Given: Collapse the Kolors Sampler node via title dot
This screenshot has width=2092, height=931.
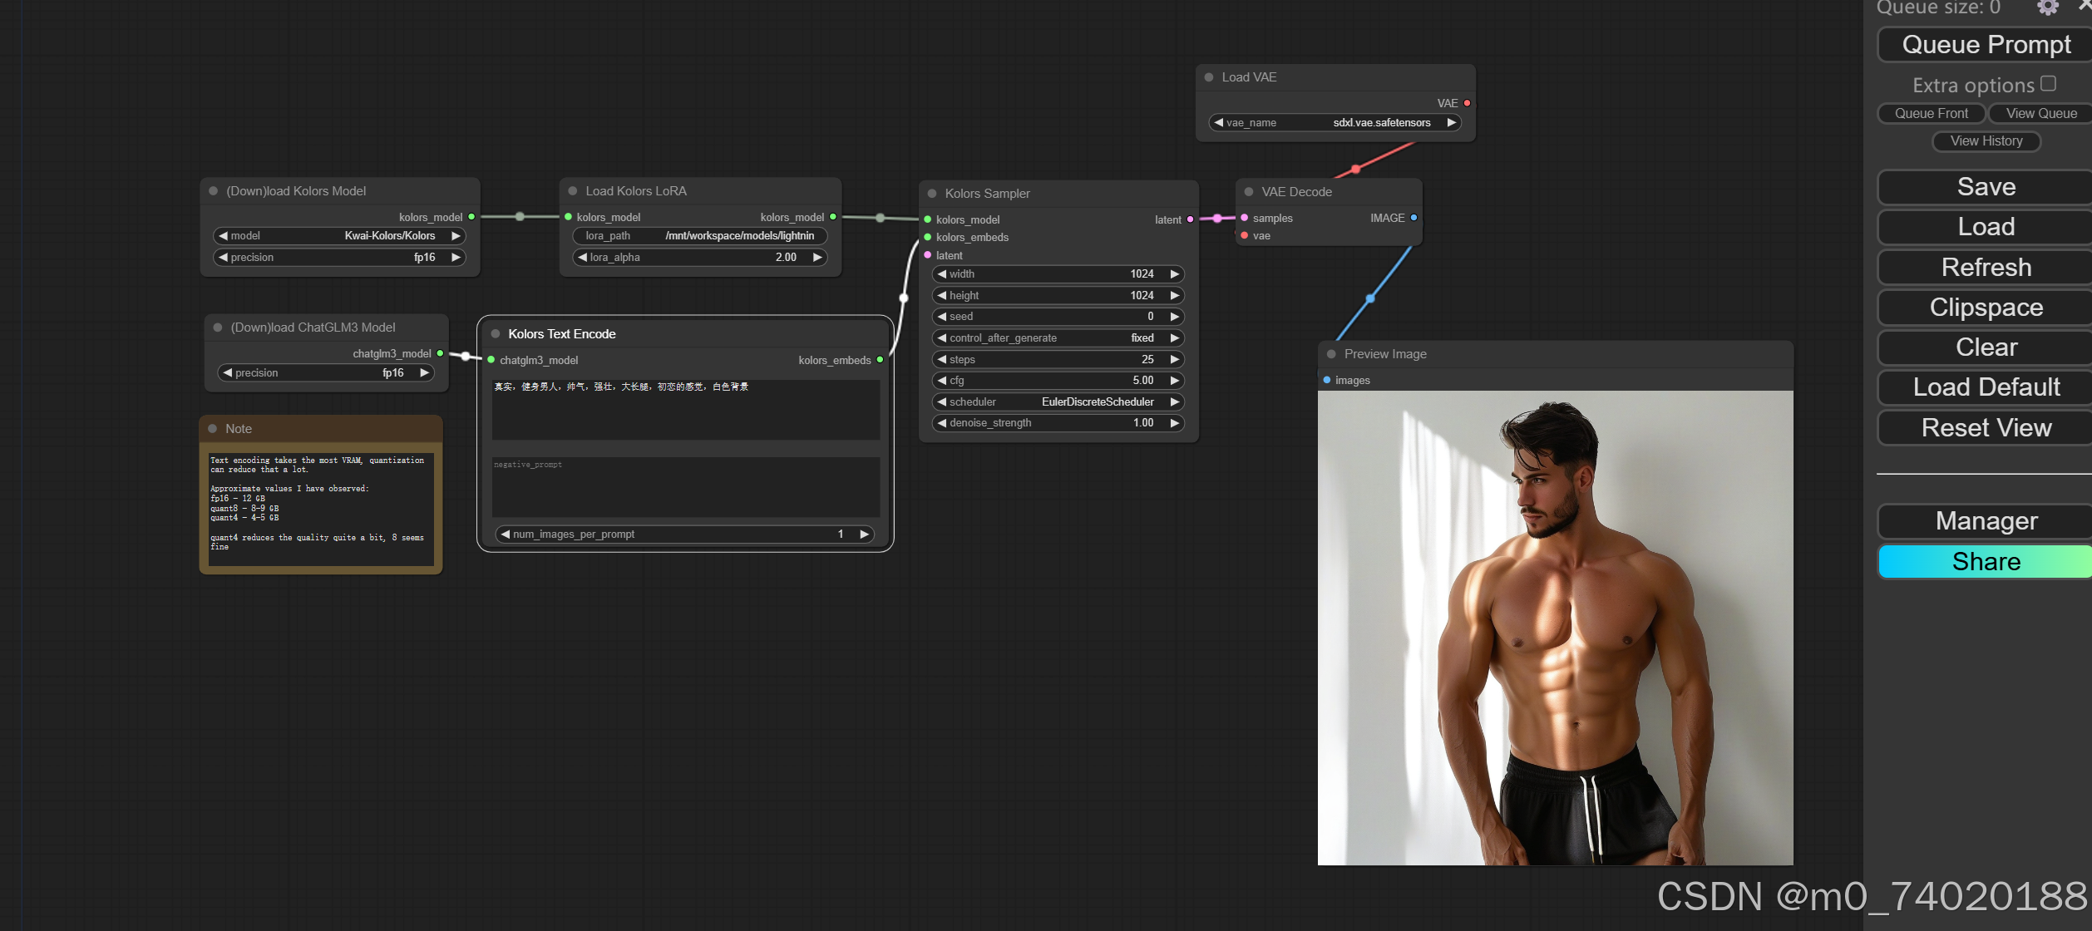Looking at the screenshot, I should (932, 194).
